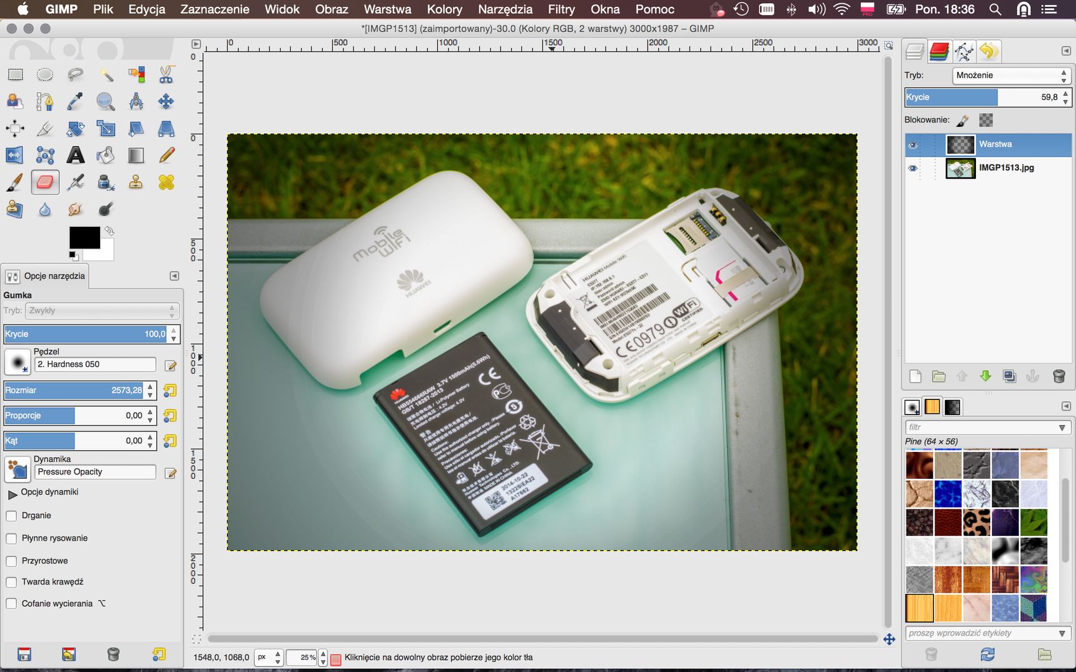
Task: Expand the Opcje dynamiki section
Action: 12,494
